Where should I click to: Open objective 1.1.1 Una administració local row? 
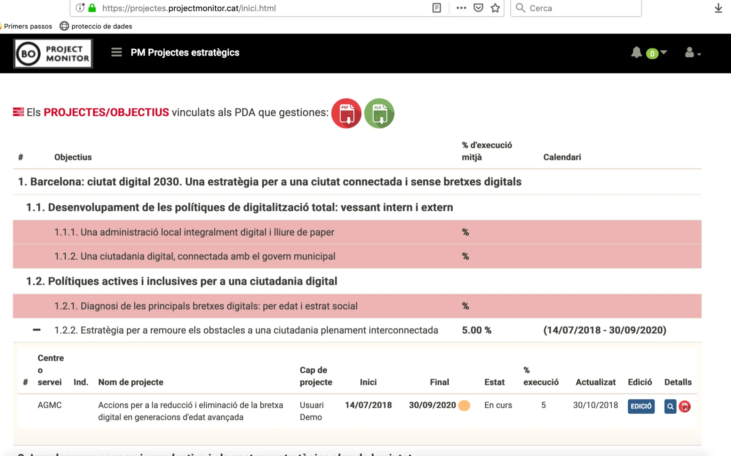coord(194,232)
